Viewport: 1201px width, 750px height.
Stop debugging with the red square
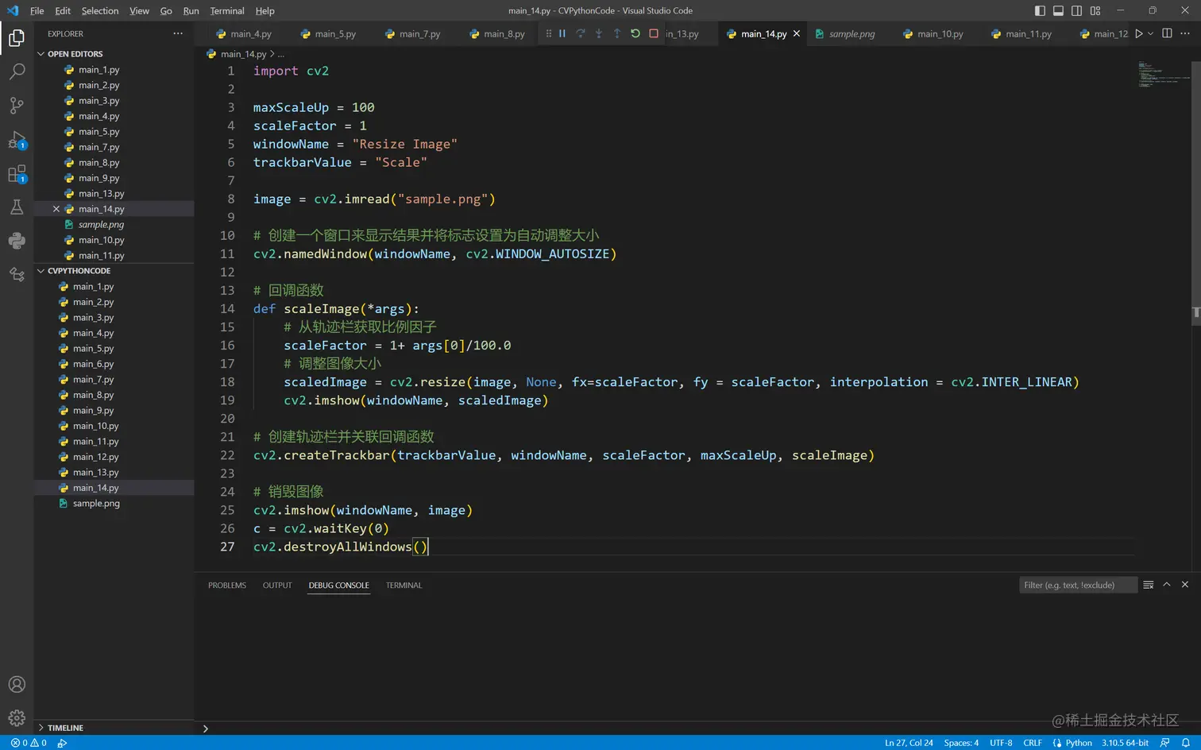point(654,33)
